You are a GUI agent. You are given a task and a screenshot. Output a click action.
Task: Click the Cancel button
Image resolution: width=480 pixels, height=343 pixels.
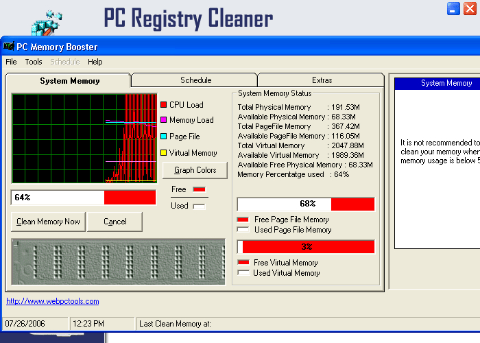115,222
